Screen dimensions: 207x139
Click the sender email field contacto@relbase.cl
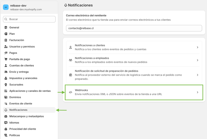134,28
